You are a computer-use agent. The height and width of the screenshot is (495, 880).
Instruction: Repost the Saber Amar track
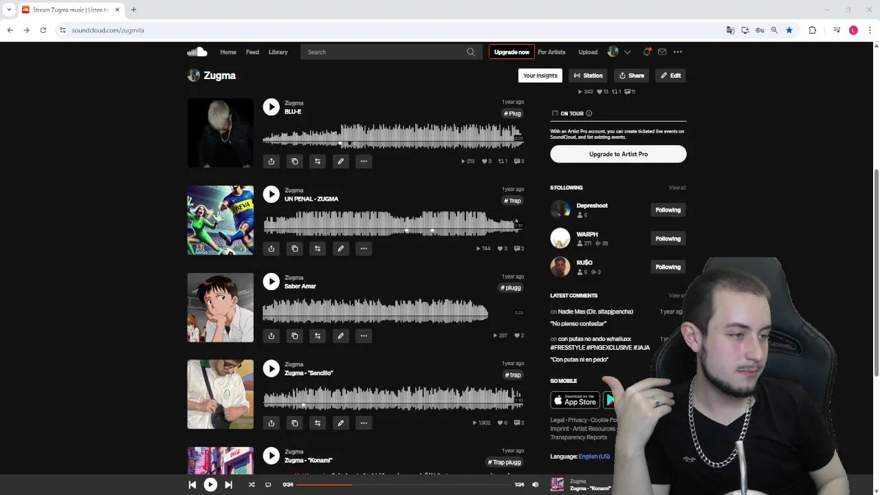(318, 335)
